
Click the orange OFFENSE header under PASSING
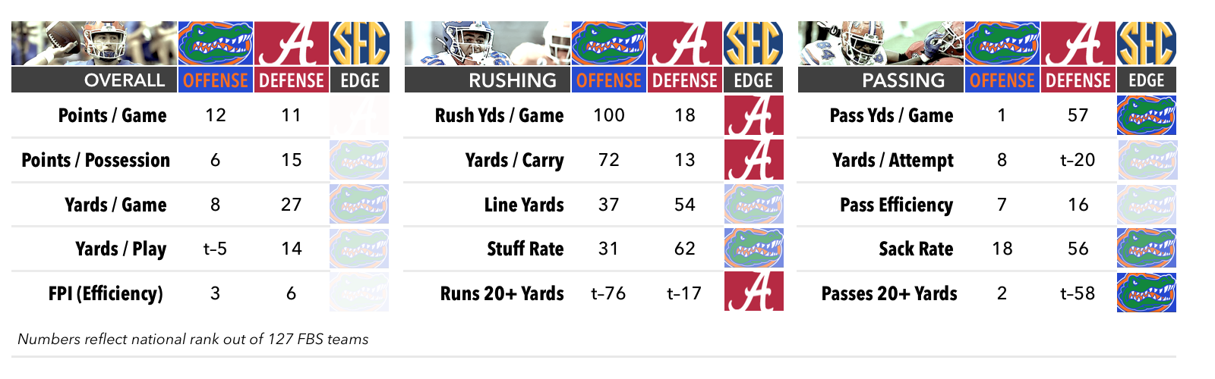(1002, 80)
